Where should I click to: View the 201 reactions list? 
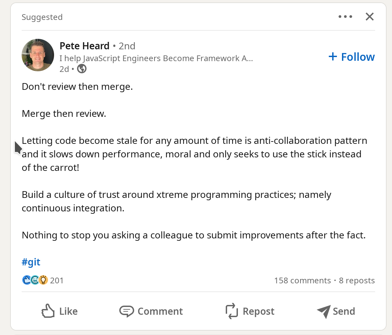57,280
